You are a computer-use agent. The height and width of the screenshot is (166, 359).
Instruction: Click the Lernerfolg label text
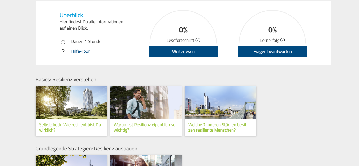[270, 40]
